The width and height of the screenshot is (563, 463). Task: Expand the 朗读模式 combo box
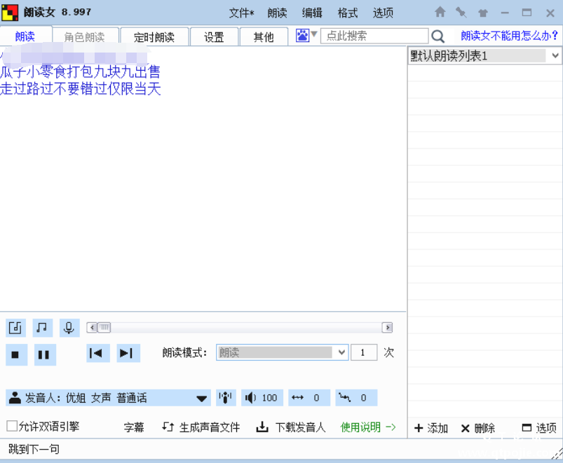(283, 352)
